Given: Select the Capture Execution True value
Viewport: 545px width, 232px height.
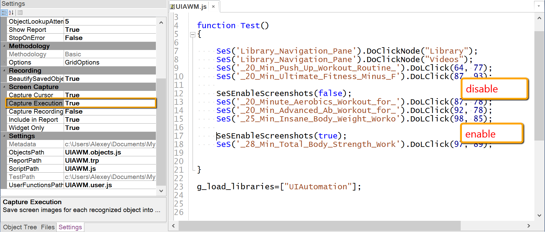Looking at the screenshot, I should click(110, 103).
